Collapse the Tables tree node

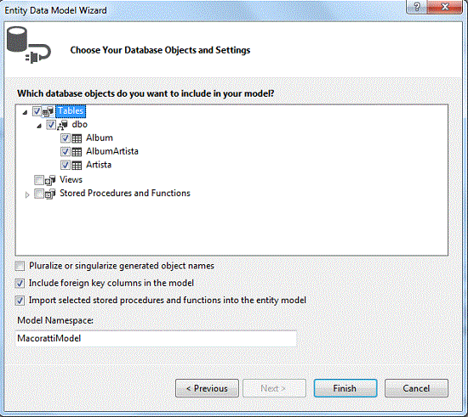click(x=25, y=112)
